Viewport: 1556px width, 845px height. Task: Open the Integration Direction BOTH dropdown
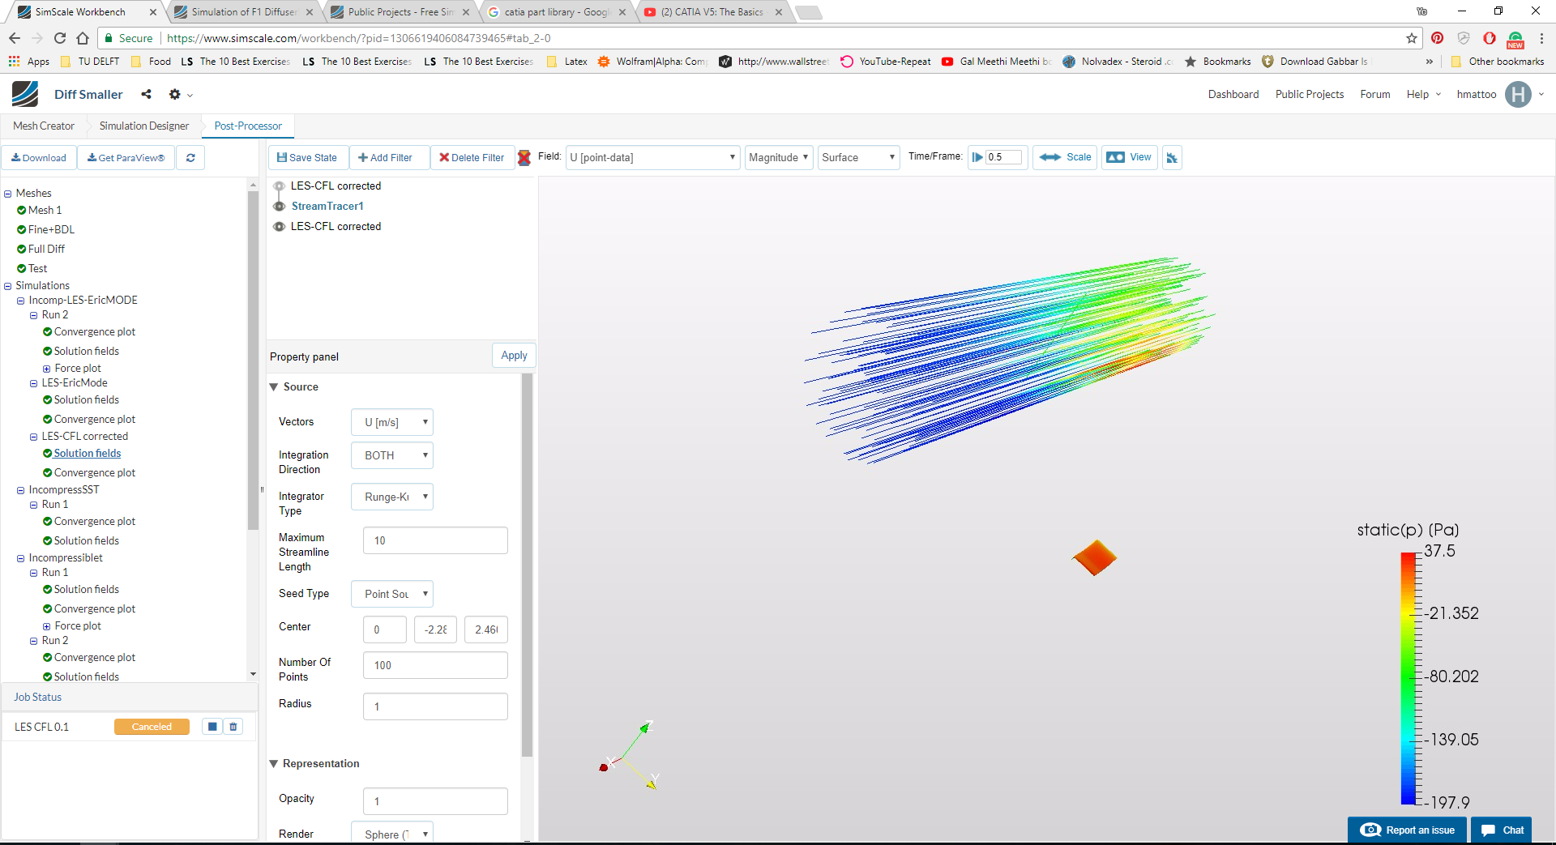(x=392, y=455)
